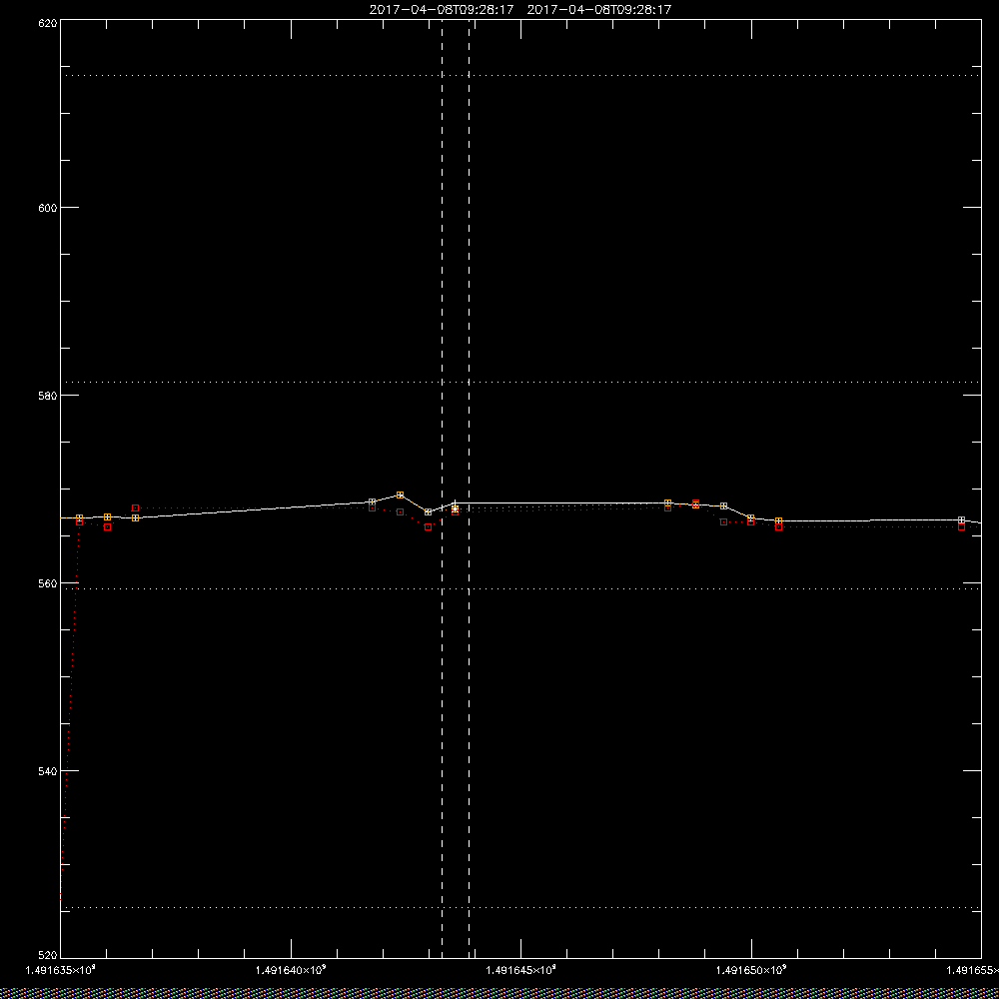Click the 560 y-axis label
Screen dimensions: 999x999
tap(48, 583)
